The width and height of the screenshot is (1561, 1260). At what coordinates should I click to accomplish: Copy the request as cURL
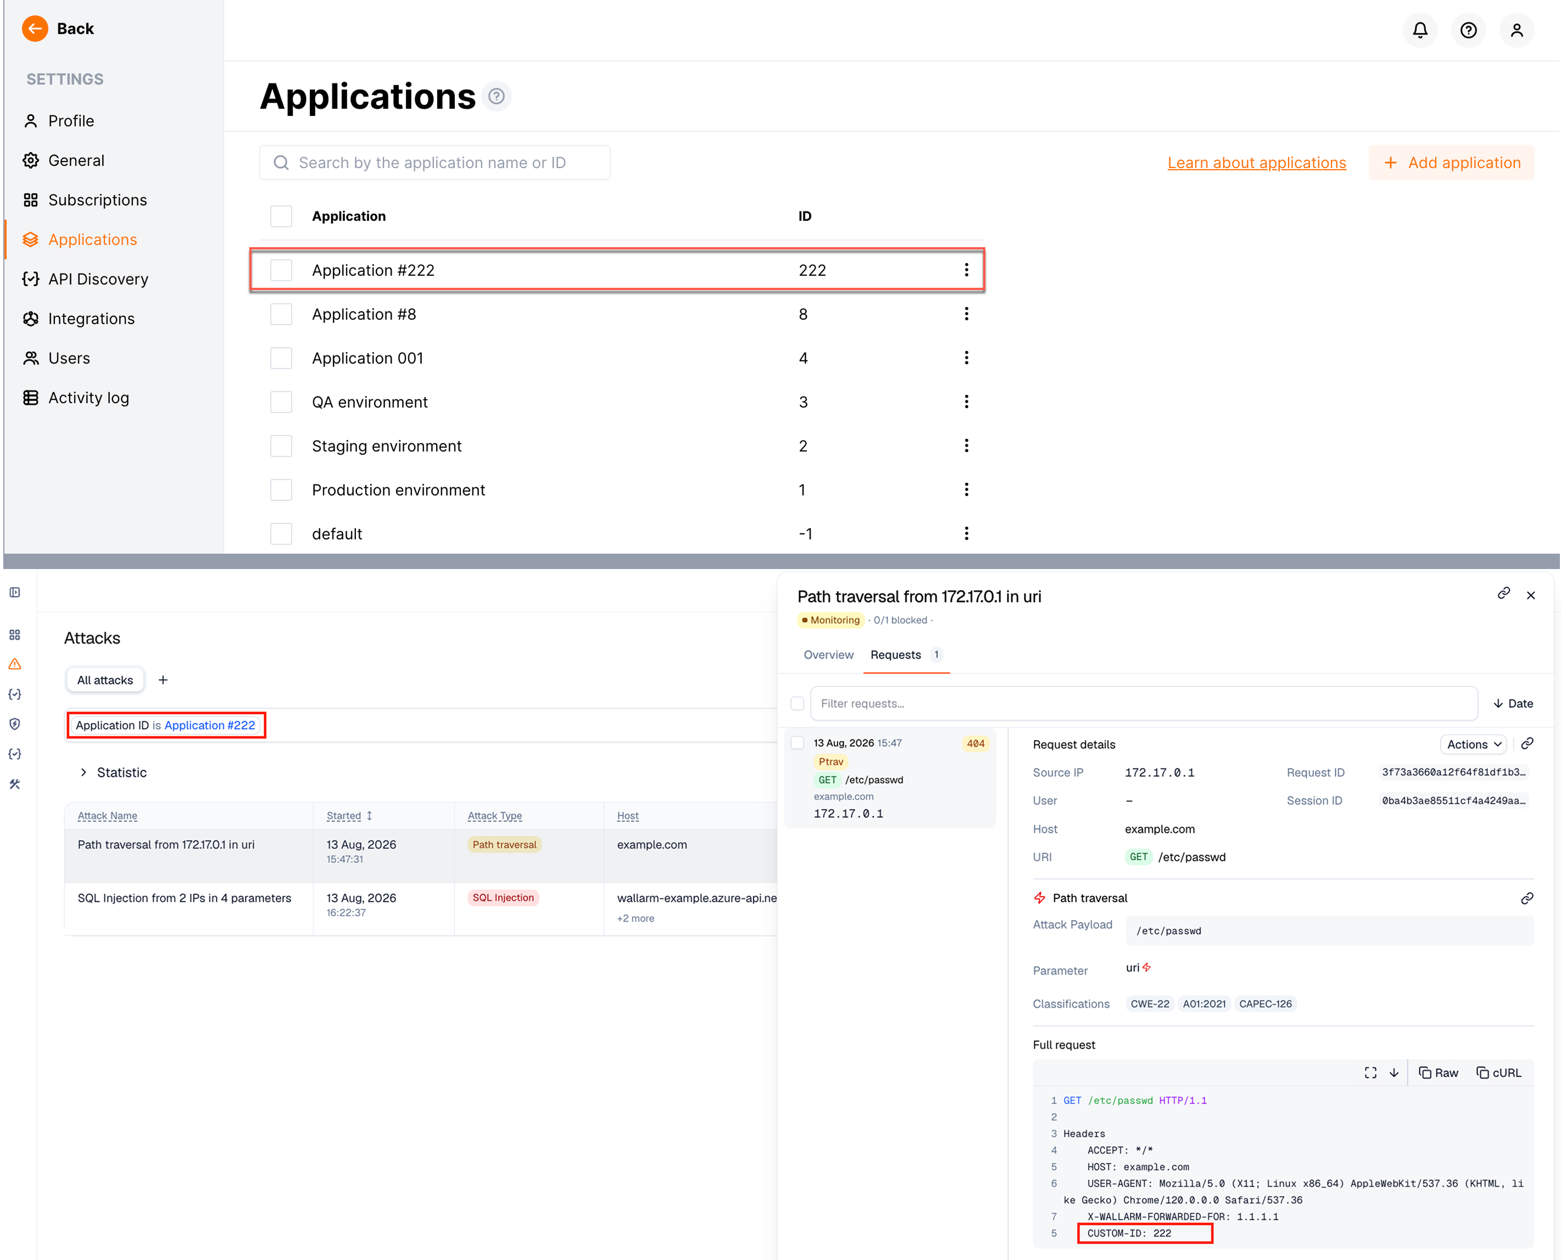(x=1498, y=1073)
